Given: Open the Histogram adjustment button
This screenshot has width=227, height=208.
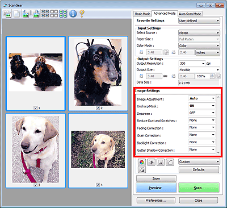Looking at the screenshot, I should (161, 163).
